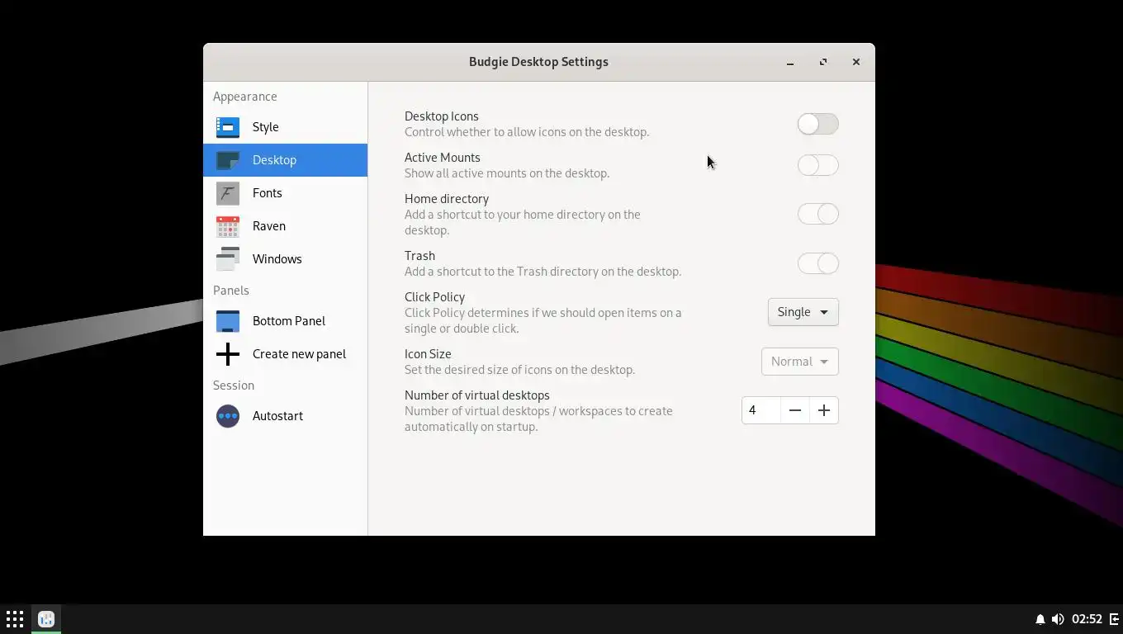The height and width of the screenshot is (634, 1123).
Task: Open the Raven settings page
Action: pyautogui.click(x=285, y=226)
